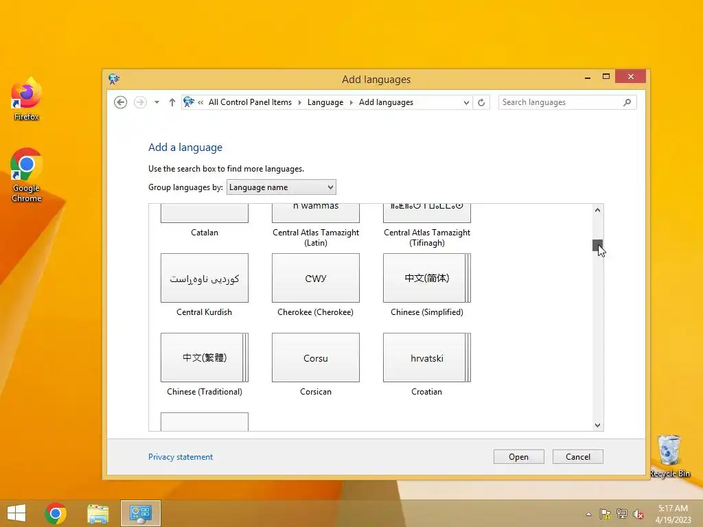Expand arrow after All Control Panel Items
Image resolution: width=703 pixels, height=527 pixels.
click(299, 103)
